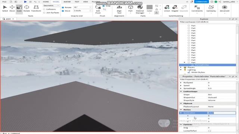This screenshot has height=134, width=239.
Task: Collapse the Particles property group
Action: [x=181, y=125]
